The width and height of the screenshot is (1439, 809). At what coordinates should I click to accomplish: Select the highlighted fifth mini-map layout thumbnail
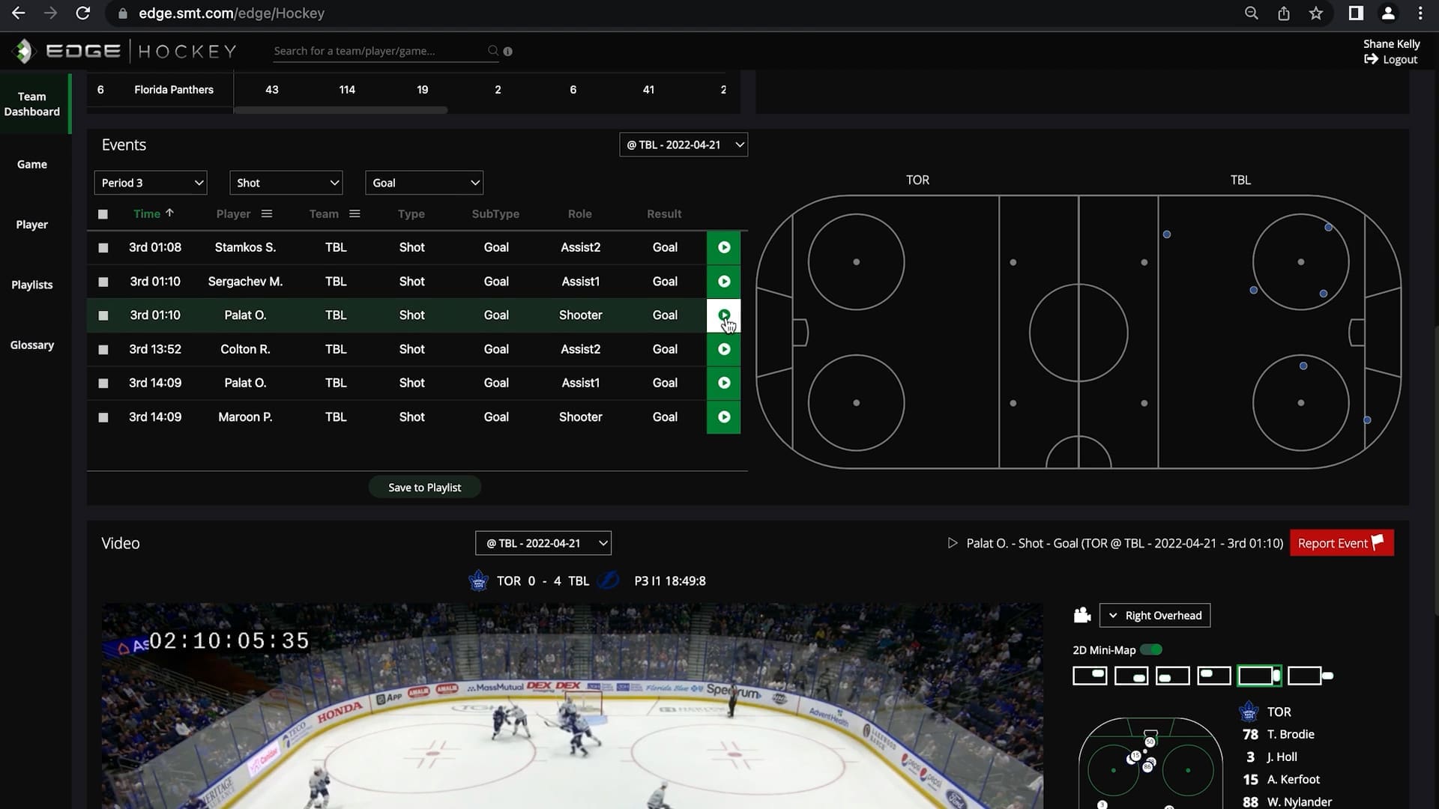1259,676
